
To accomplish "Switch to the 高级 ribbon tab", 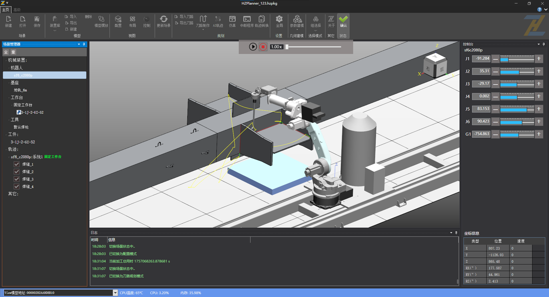I will tap(17, 10).
